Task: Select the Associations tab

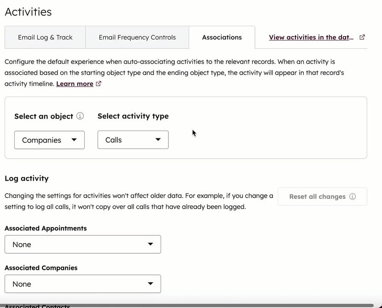Action: [x=222, y=37]
